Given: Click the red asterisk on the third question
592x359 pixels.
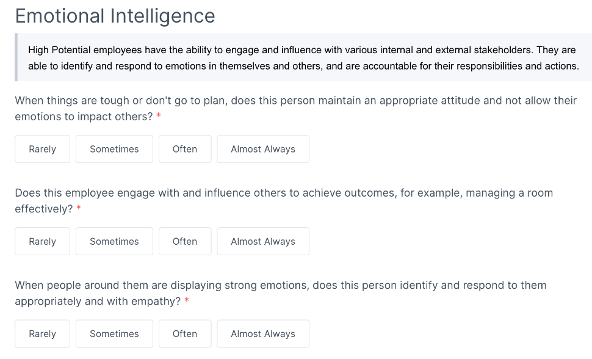Looking at the screenshot, I should point(186,301).
